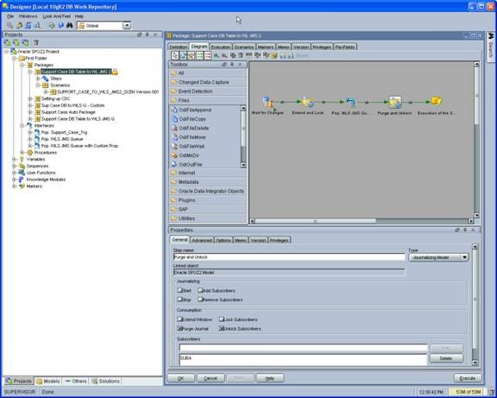
Task: Enable the Lock Subscribers checkbox
Action: pyautogui.click(x=222, y=319)
